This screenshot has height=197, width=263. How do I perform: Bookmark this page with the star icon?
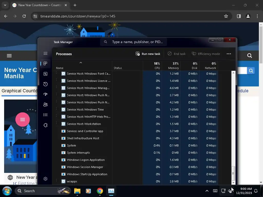226,16
